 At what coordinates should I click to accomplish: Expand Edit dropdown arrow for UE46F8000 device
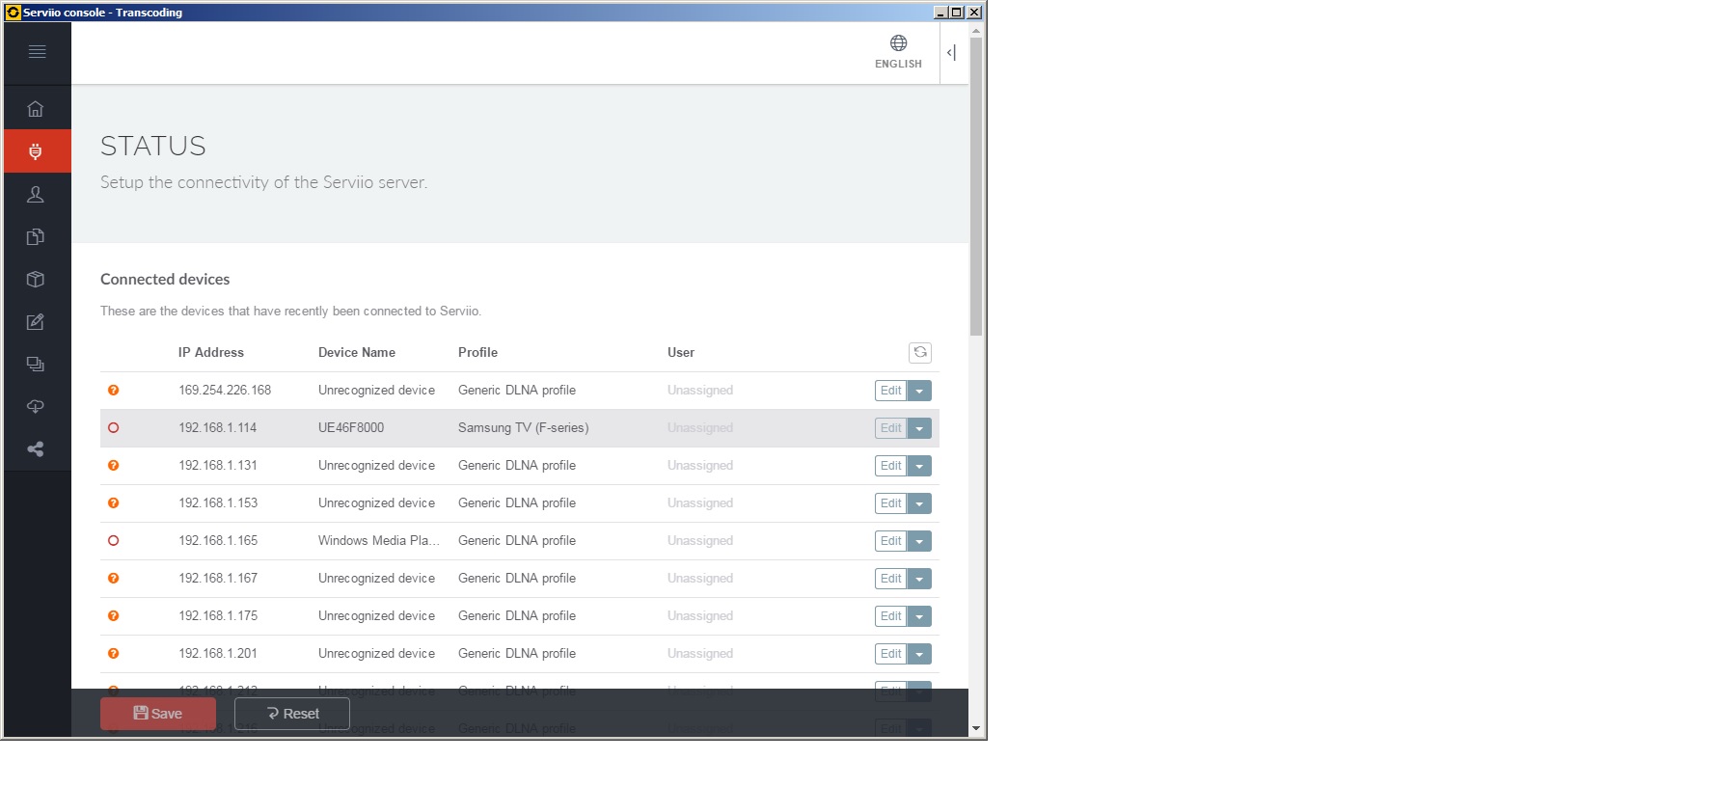[919, 428]
